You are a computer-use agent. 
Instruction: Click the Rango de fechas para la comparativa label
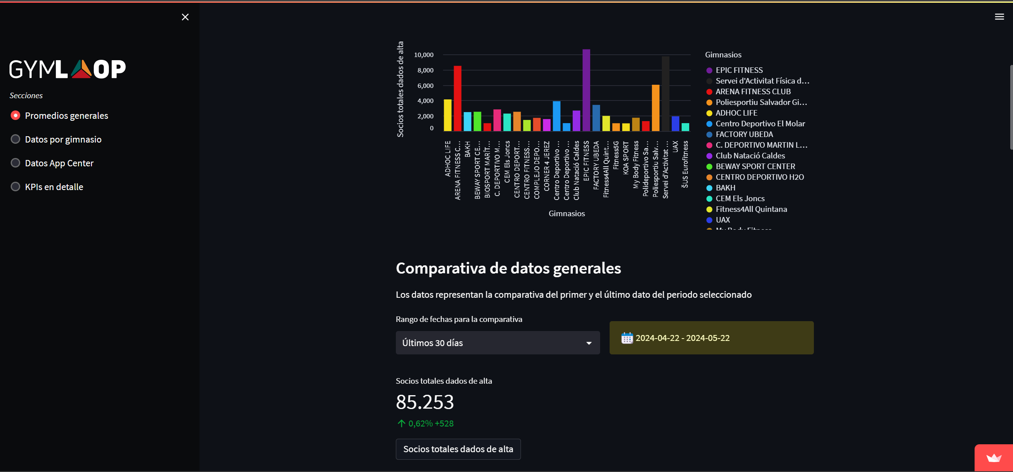click(x=459, y=319)
